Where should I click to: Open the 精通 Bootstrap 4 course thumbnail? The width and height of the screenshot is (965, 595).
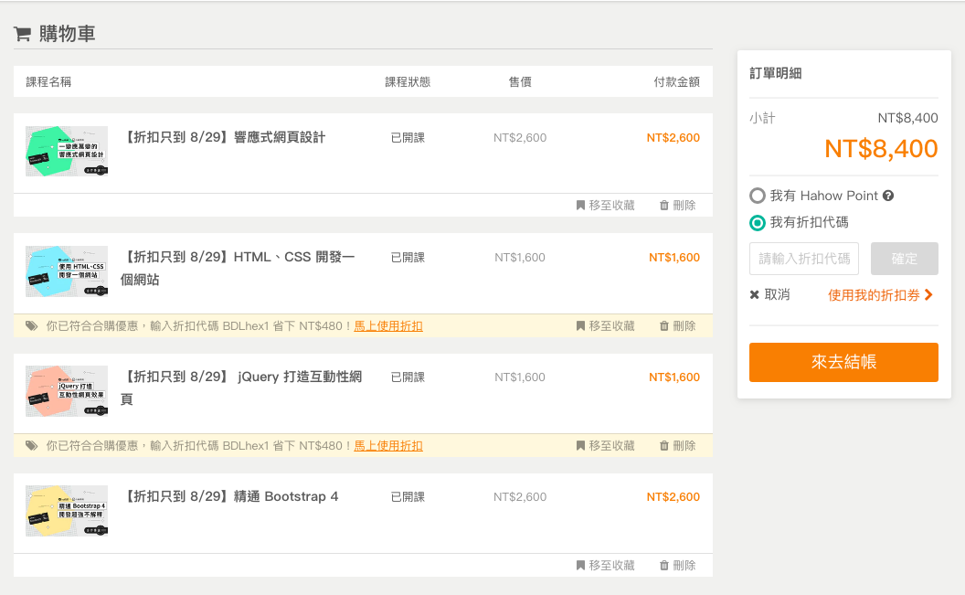pyautogui.click(x=67, y=510)
